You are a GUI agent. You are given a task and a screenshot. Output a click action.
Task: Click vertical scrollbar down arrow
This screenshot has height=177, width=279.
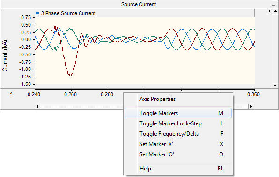[x=275, y=85]
